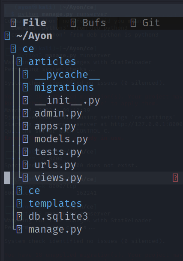Expand the nested ce folder icon below views.py
183x261 pixels.
(x=19, y=191)
